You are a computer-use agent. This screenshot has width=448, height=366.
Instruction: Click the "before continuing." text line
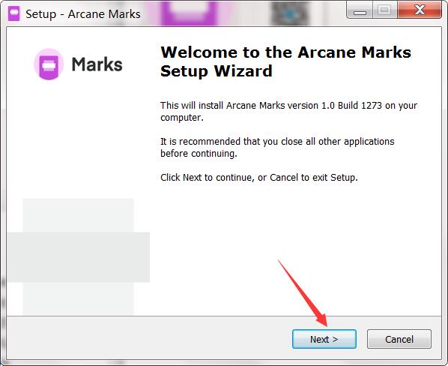pyautogui.click(x=199, y=154)
